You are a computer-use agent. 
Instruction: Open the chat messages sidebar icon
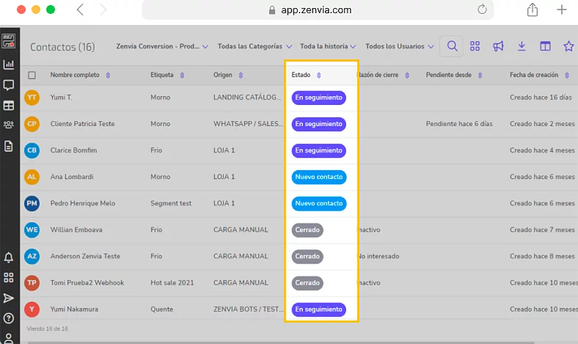point(8,85)
